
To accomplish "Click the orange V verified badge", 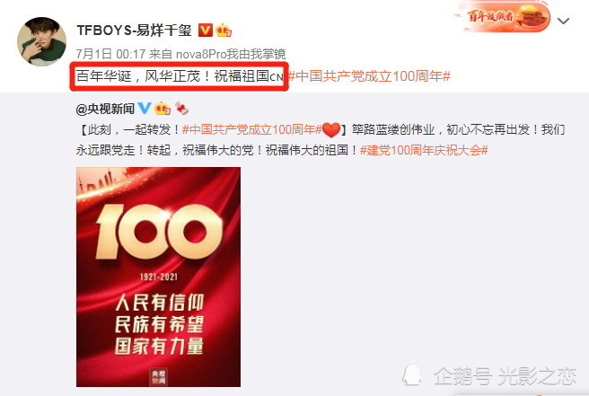I will pyautogui.click(x=205, y=30).
